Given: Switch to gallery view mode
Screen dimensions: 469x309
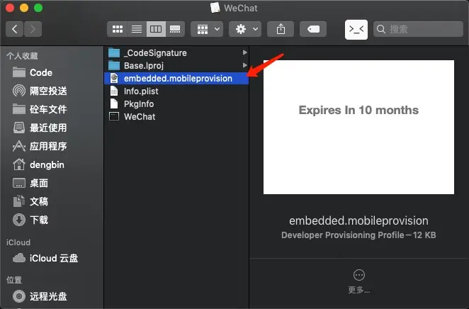Looking at the screenshot, I should pyautogui.click(x=175, y=29).
